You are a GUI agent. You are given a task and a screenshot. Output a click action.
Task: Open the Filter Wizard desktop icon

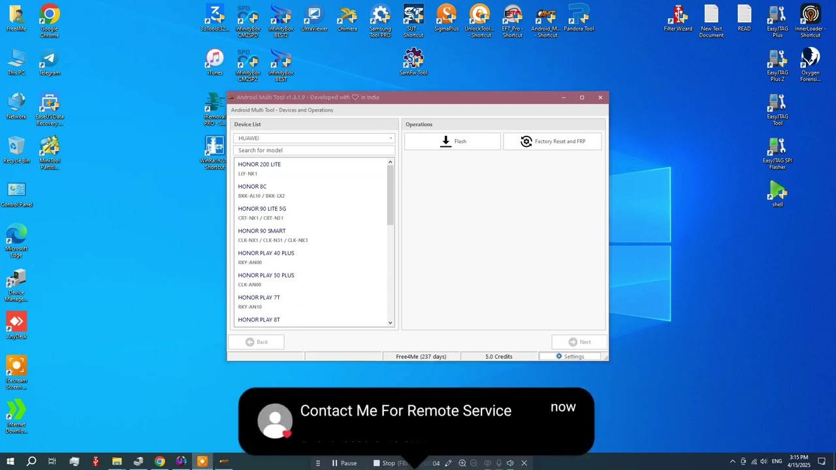[678, 19]
